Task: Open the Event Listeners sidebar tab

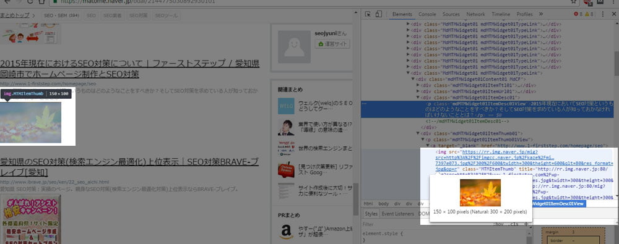Action: point(397,214)
